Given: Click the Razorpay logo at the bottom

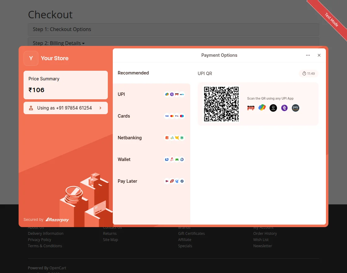Looking at the screenshot, I should pyautogui.click(x=57, y=219).
